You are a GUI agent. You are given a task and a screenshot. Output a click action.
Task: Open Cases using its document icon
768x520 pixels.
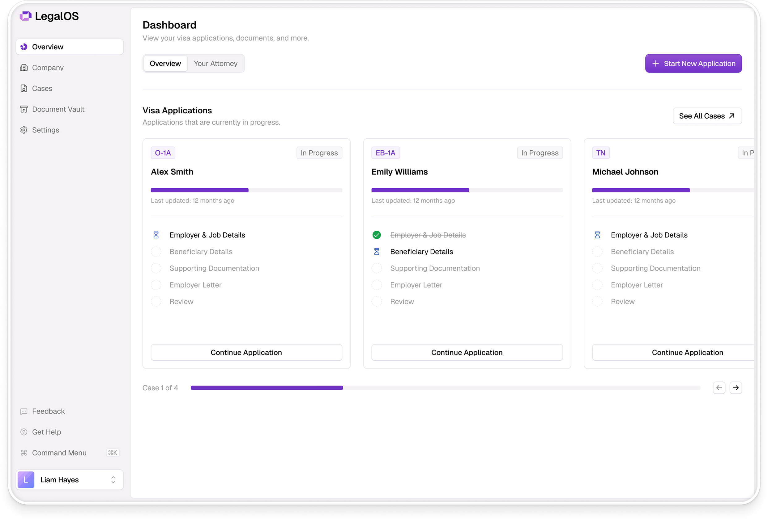[24, 88]
